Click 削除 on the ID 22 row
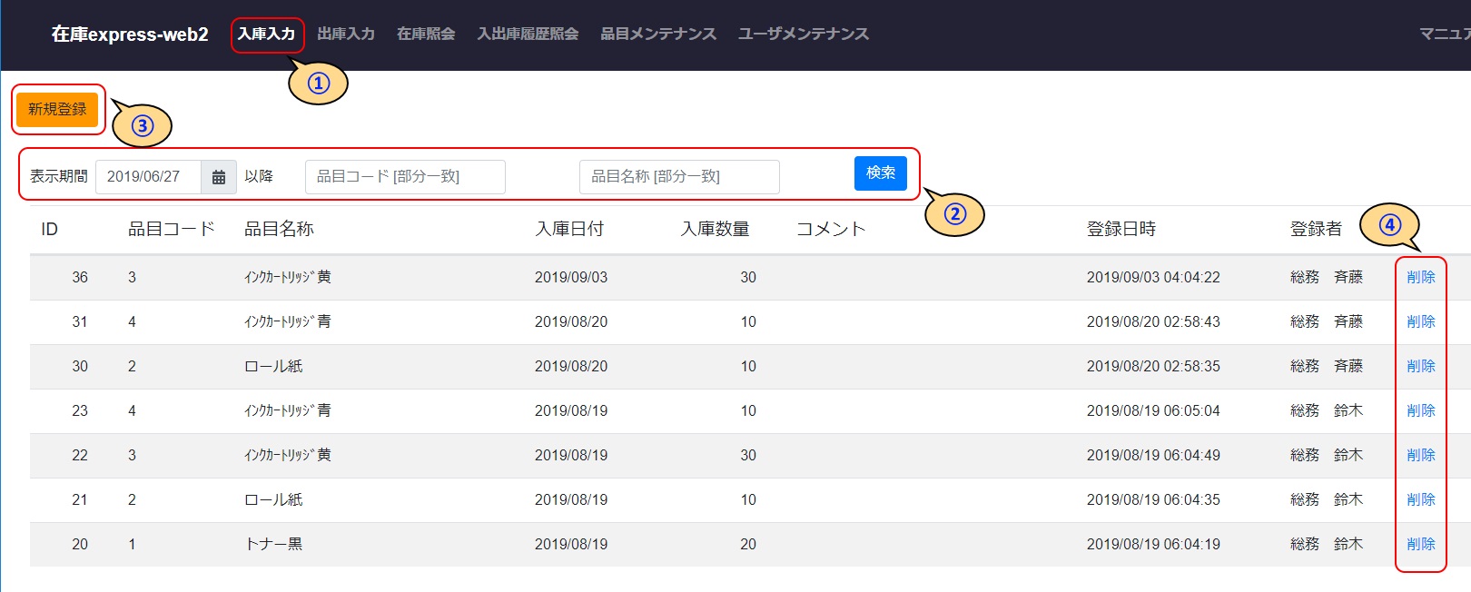The width and height of the screenshot is (1471, 592). point(1420,455)
